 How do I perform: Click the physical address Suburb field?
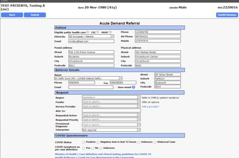[x=158, y=57]
